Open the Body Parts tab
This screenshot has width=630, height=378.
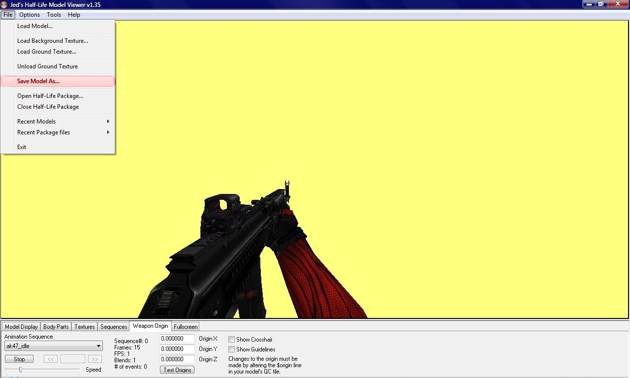[56, 327]
